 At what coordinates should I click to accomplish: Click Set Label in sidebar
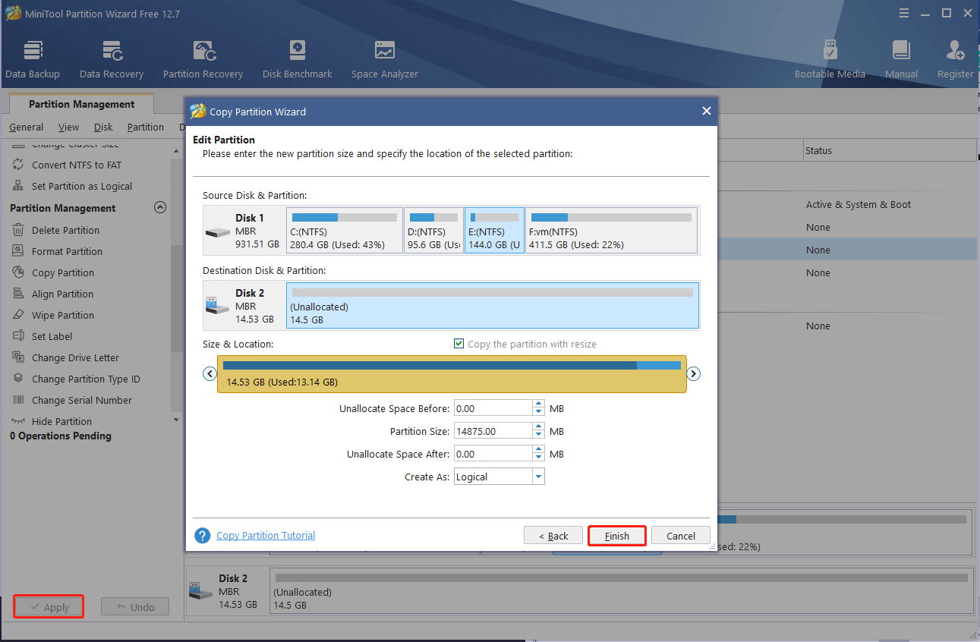click(x=52, y=336)
